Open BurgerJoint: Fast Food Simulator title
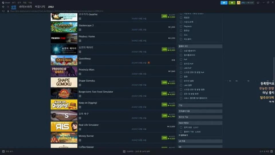 coord(96,92)
